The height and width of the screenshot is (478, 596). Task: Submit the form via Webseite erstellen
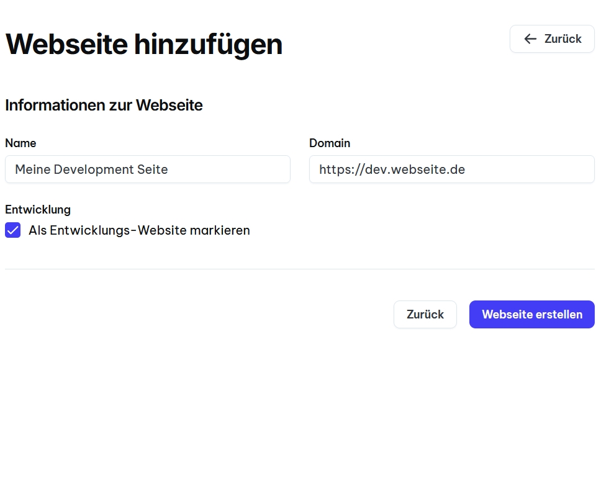tap(531, 314)
